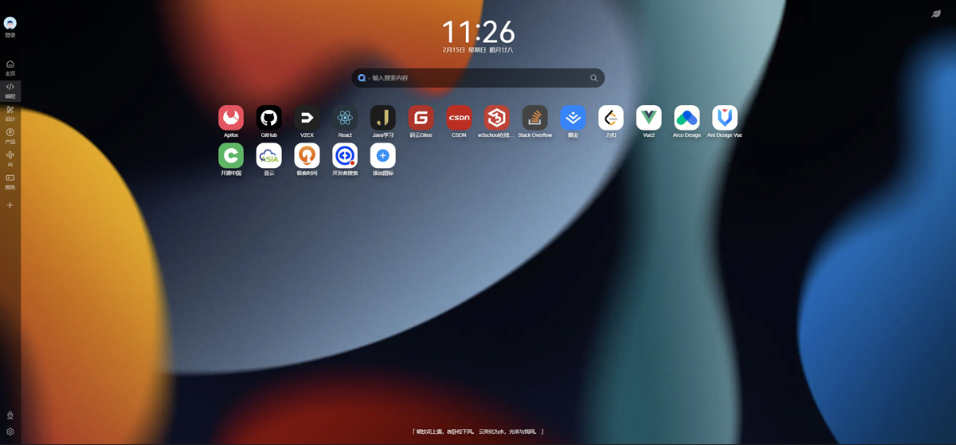Viewport: 956px width, 445px height.
Task: Add a new sidebar category with plus
Action: [x=10, y=205]
